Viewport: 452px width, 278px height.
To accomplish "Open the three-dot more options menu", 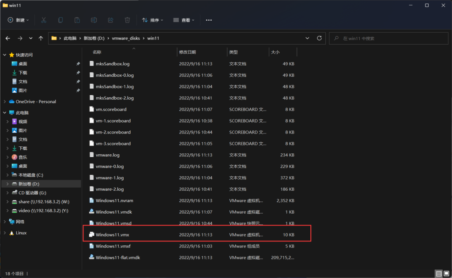I will tap(209, 20).
